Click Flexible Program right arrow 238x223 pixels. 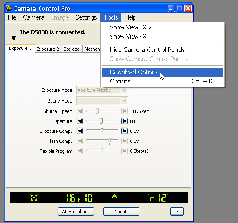pos(124,151)
